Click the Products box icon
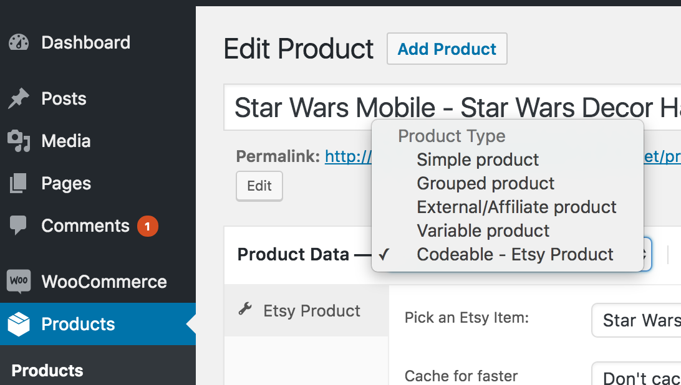Viewport: 681px width, 385px height. 19,324
